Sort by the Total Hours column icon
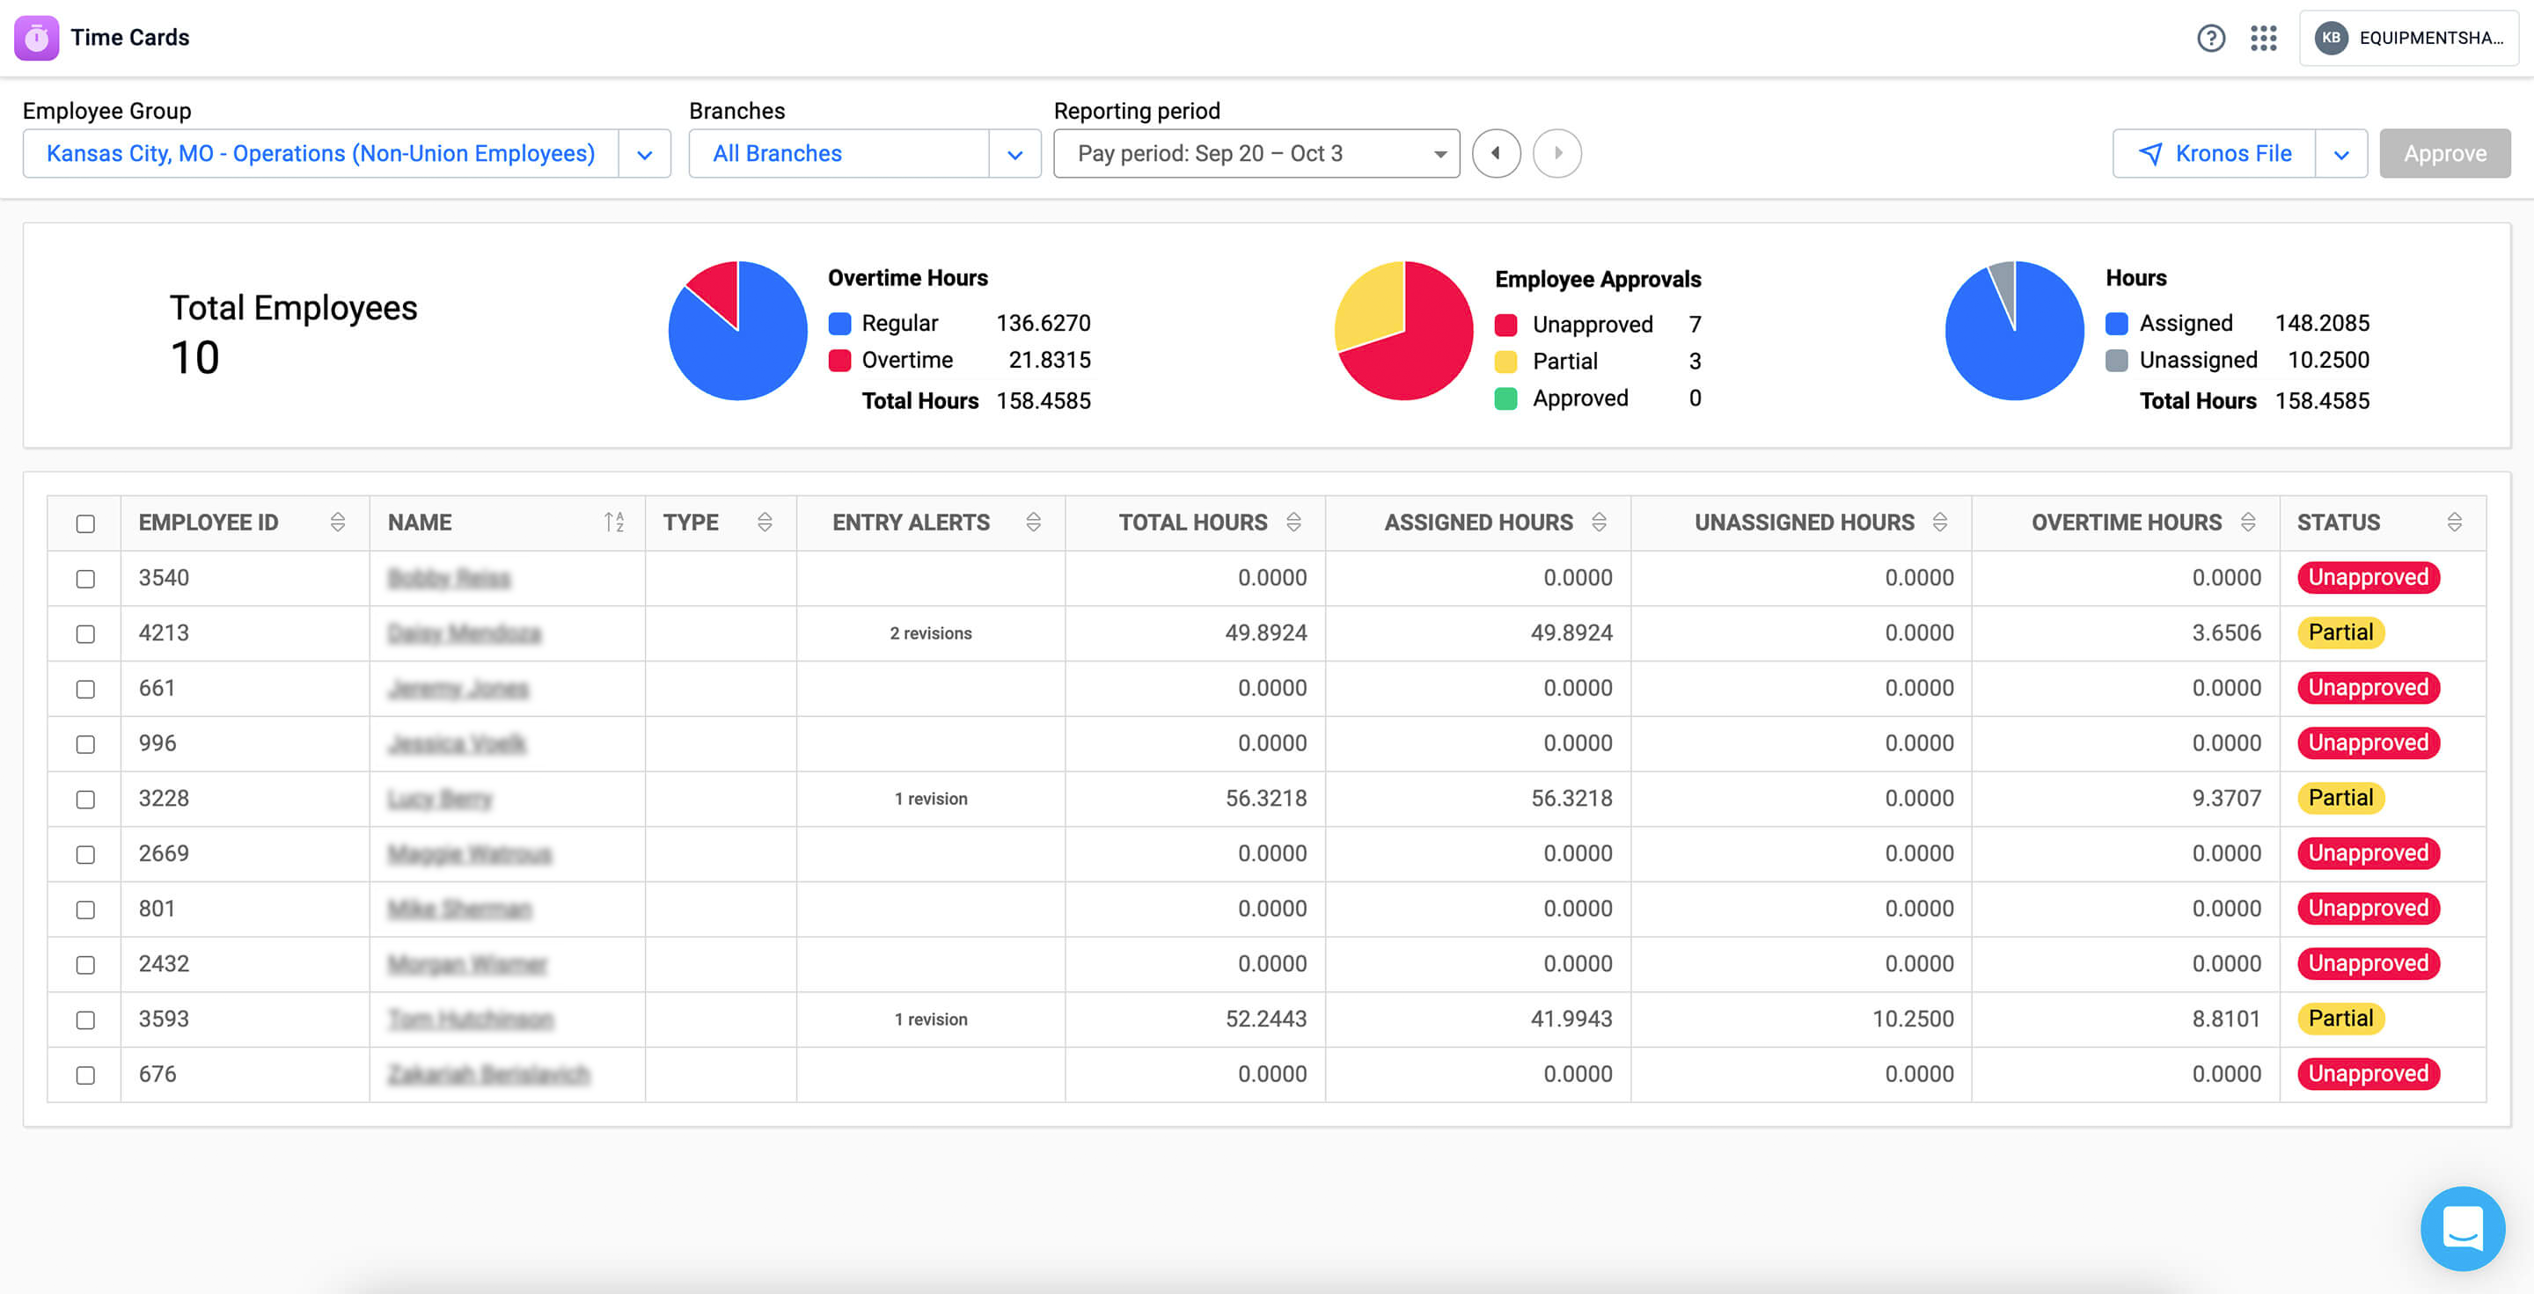Screen dimensions: 2534x1294 click(x=1293, y=523)
